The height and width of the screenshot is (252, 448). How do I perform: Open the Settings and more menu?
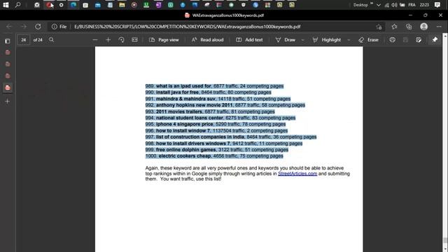coord(439,27)
